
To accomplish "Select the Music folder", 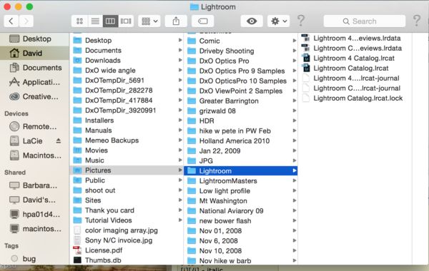I will (x=127, y=160).
